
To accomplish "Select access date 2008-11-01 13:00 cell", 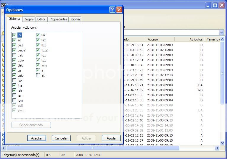I will (x=160, y=130).
